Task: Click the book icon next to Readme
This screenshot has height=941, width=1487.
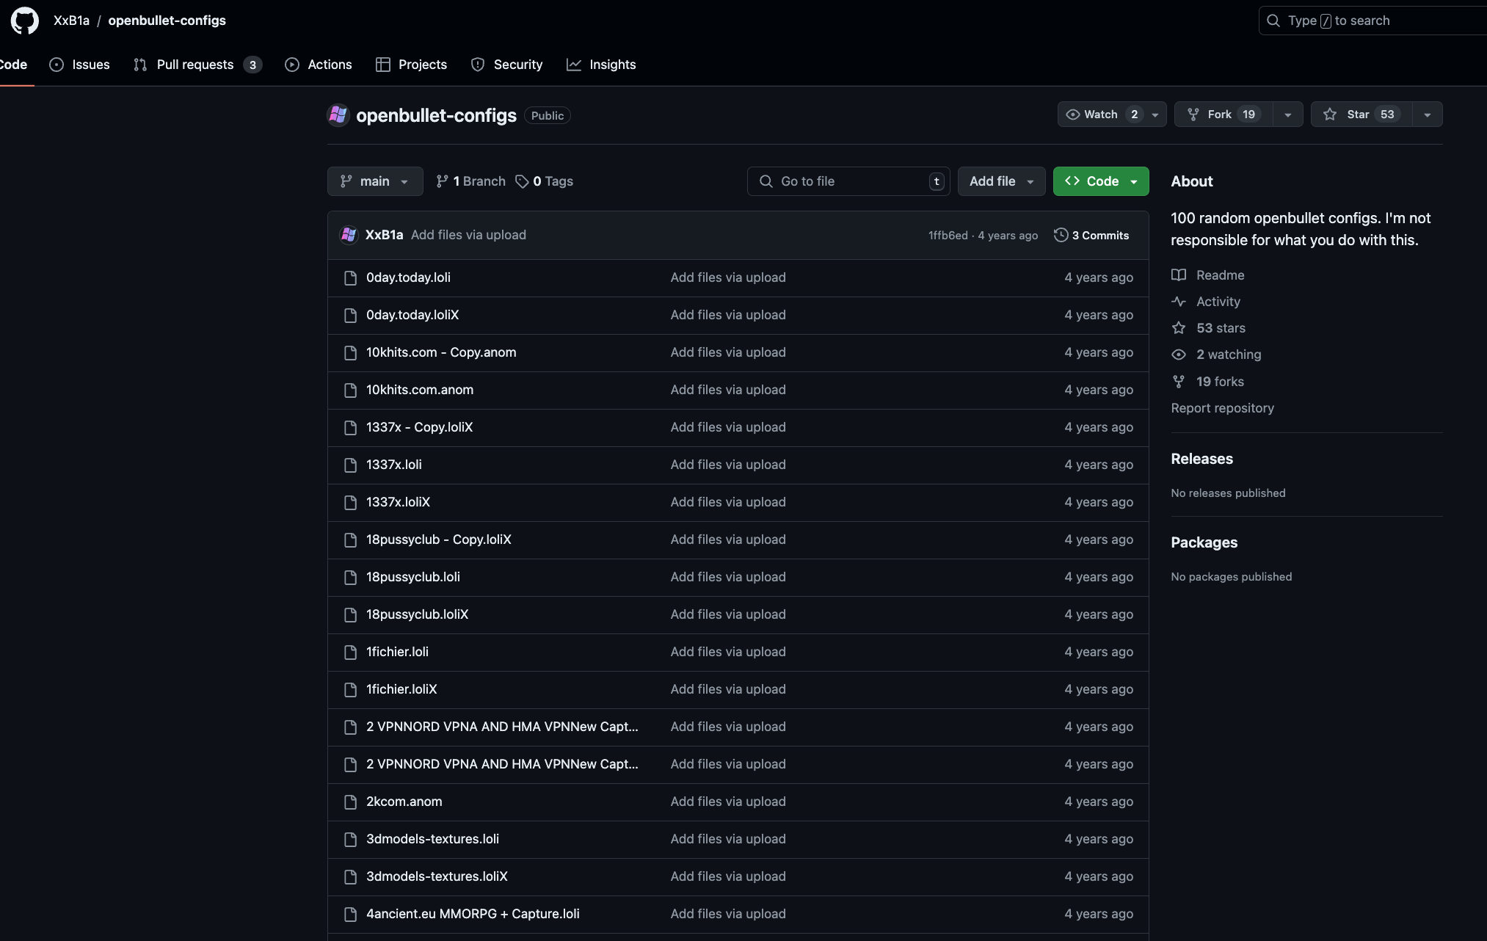Action: (1179, 275)
